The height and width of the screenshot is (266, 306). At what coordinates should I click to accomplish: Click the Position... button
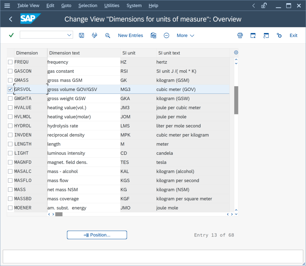(97, 235)
